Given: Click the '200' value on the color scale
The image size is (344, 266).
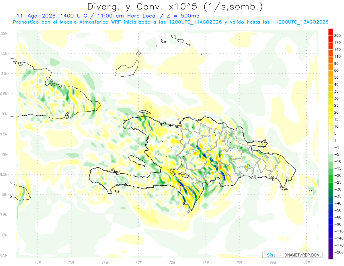Looking at the screenshot, I should [338, 36].
